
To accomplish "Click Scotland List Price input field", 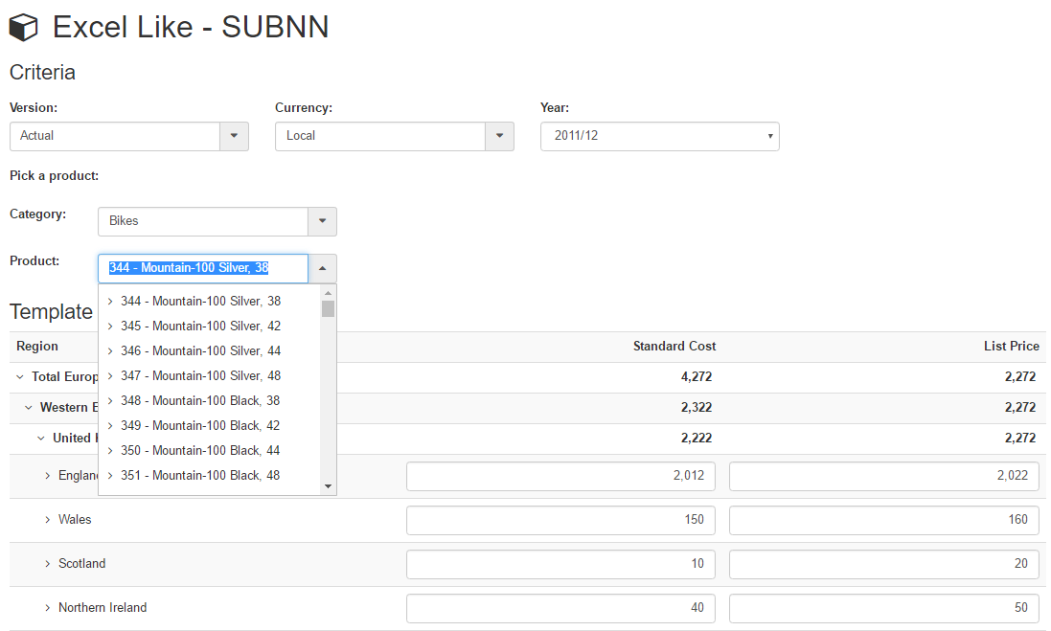I will pyautogui.click(x=883, y=564).
